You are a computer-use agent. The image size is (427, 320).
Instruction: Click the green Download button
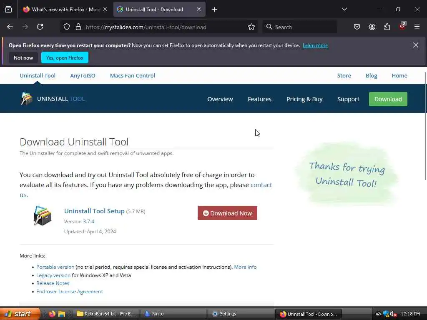[388, 99]
